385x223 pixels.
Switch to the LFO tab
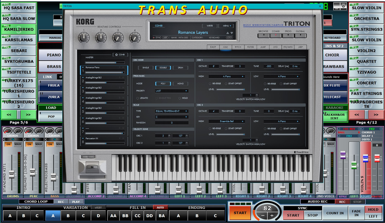[275, 47]
